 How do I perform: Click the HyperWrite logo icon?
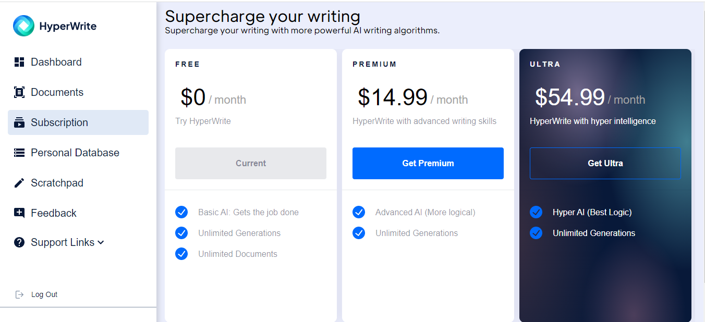point(23,26)
